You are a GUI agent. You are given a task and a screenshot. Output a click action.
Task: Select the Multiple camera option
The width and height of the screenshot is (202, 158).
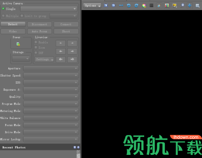tap(3, 16)
